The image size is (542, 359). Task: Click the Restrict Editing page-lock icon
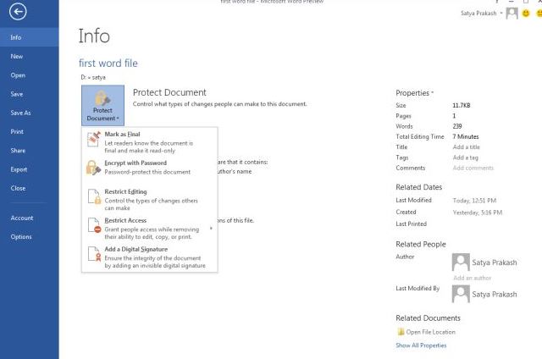point(94,196)
